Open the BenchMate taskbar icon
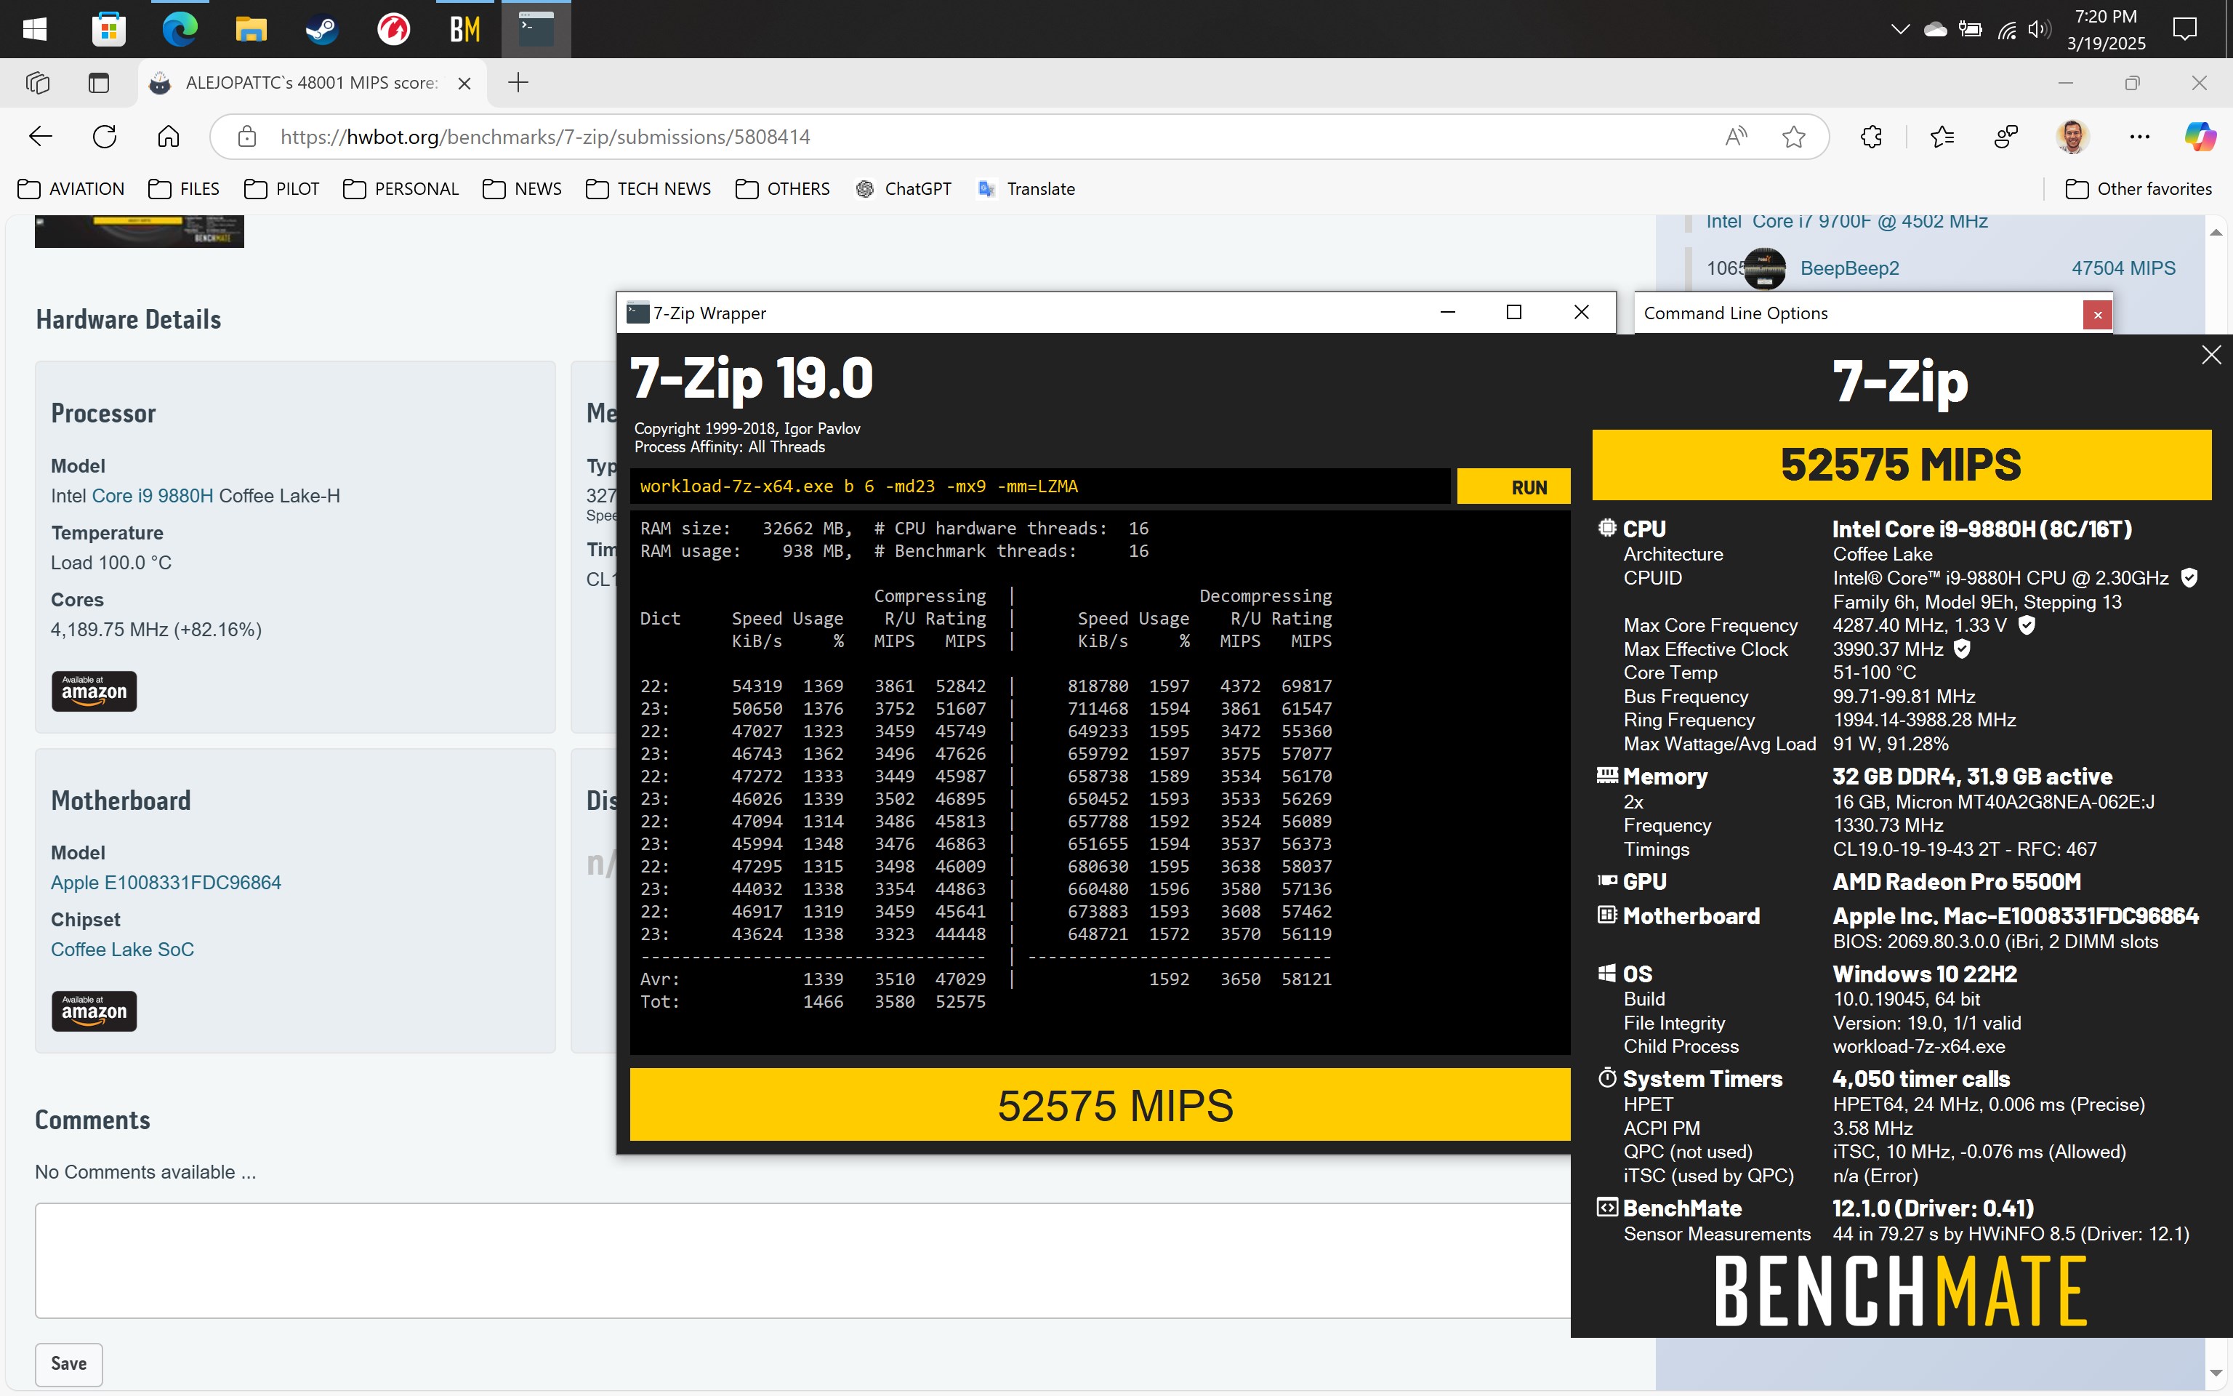Viewport: 2233px width, 1396px height. click(464, 28)
